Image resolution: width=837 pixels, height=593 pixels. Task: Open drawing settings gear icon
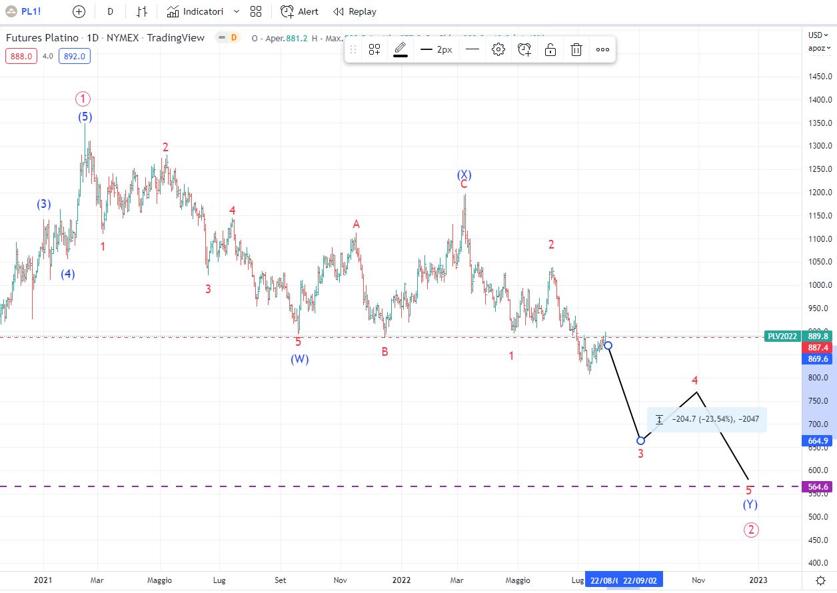point(498,49)
